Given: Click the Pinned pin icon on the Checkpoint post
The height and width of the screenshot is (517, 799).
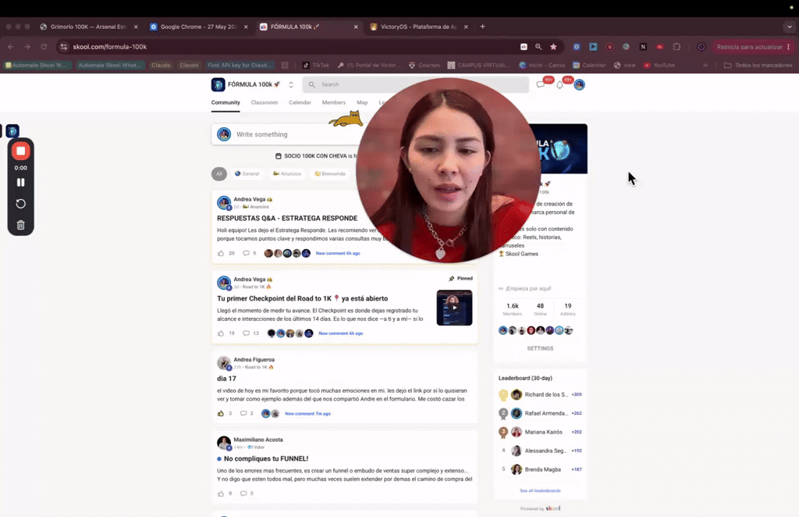Looking at the screenshot, I should point(452,278).
